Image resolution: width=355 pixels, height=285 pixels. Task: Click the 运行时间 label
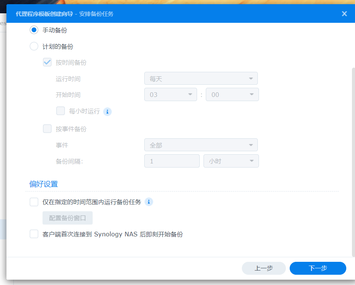click(68, 79)
